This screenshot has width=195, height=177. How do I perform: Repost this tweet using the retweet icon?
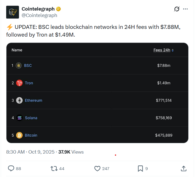[54, 168]
